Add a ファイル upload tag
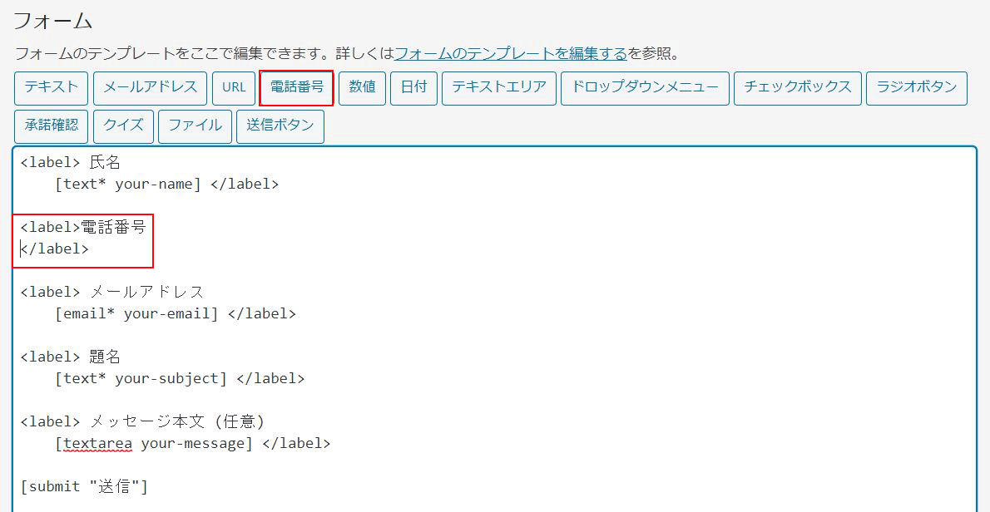Image resolution: width=990 pixels, height=512 pixels. tap(195, 126)
